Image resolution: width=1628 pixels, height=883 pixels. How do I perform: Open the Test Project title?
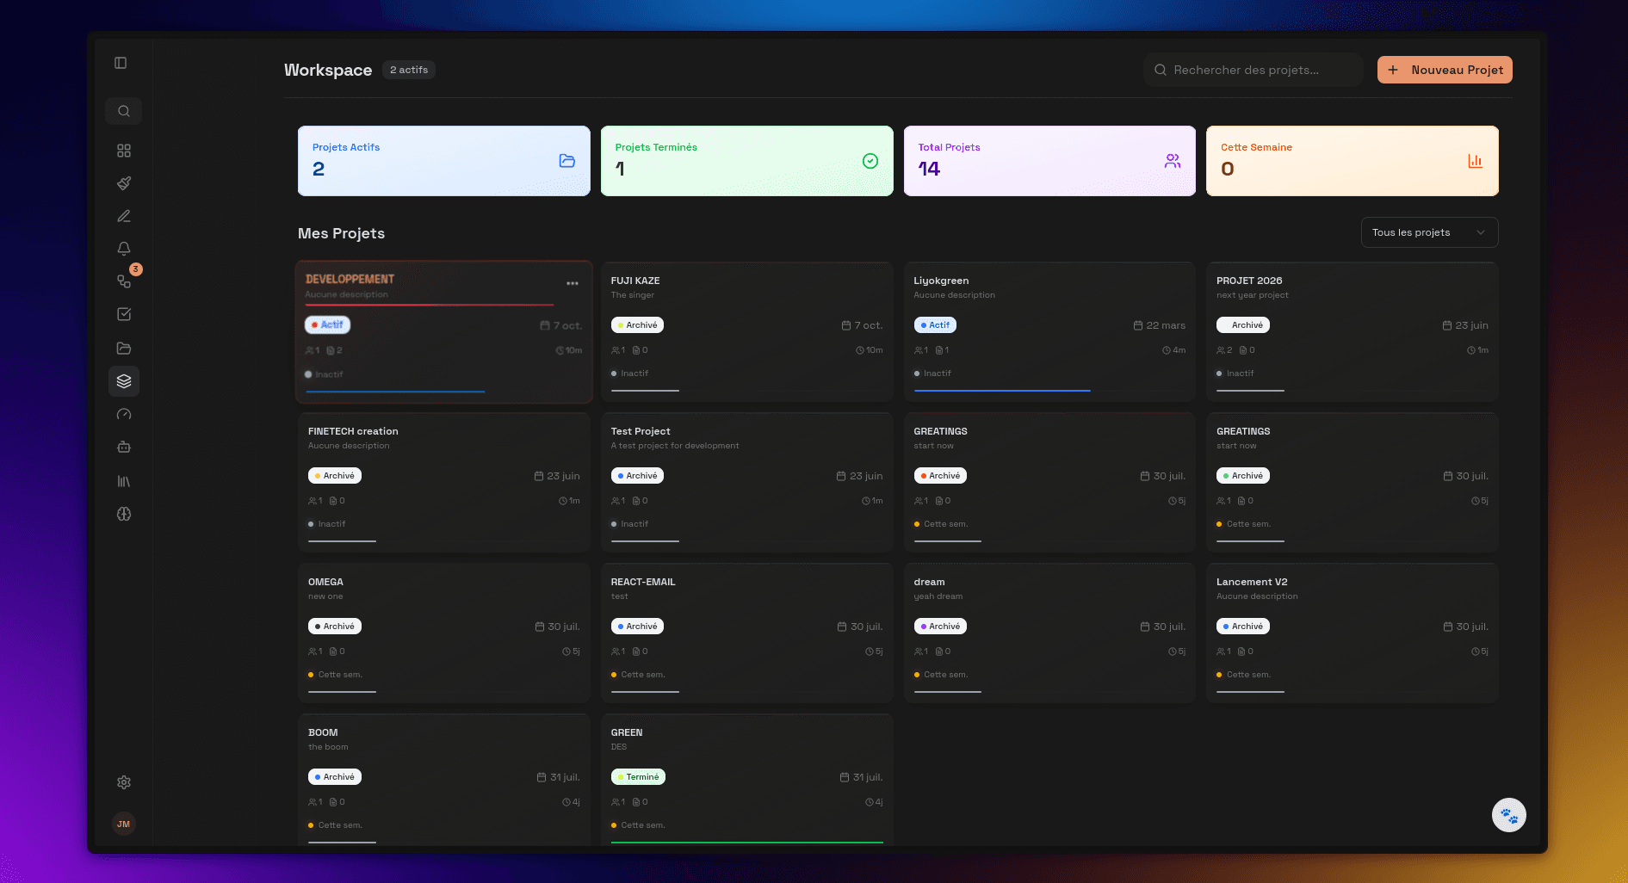coord(641,431)
